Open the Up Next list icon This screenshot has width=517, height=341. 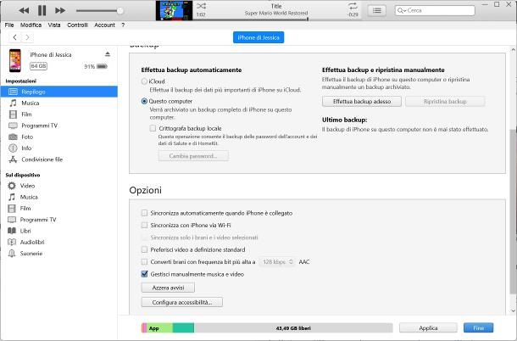click(377, 10)
